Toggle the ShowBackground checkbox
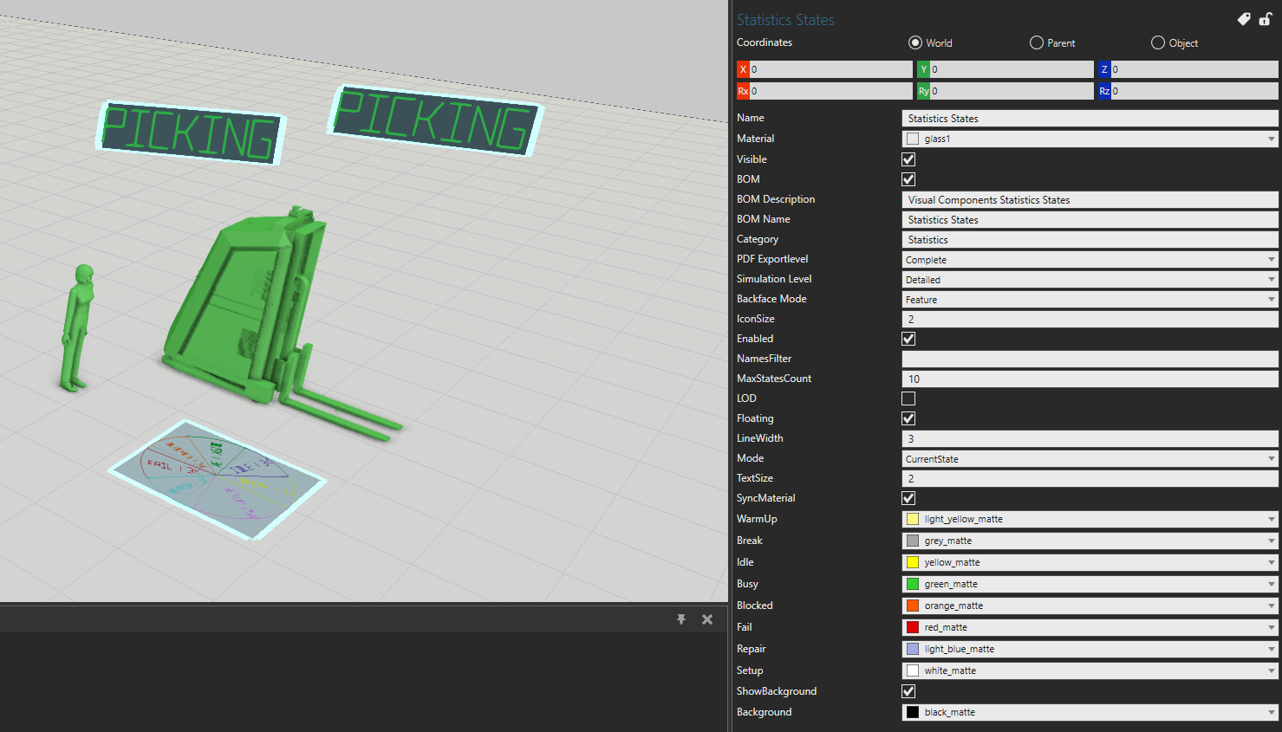Screen dimensions: 1282x732 point(908,691)
